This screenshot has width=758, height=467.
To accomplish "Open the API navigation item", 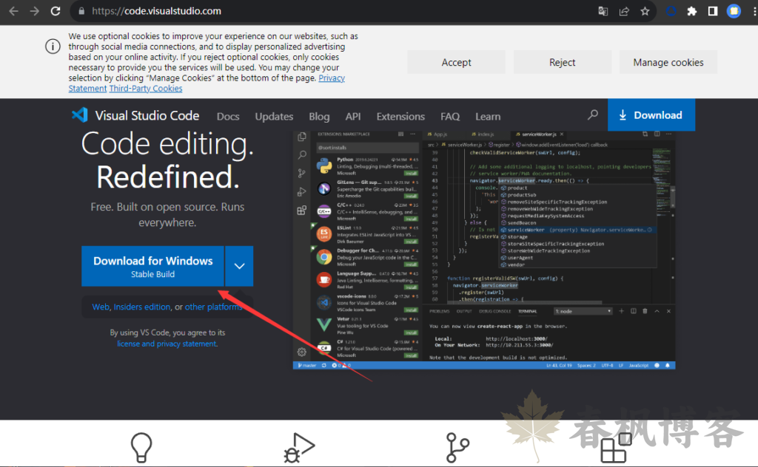I will click(353, 116).
